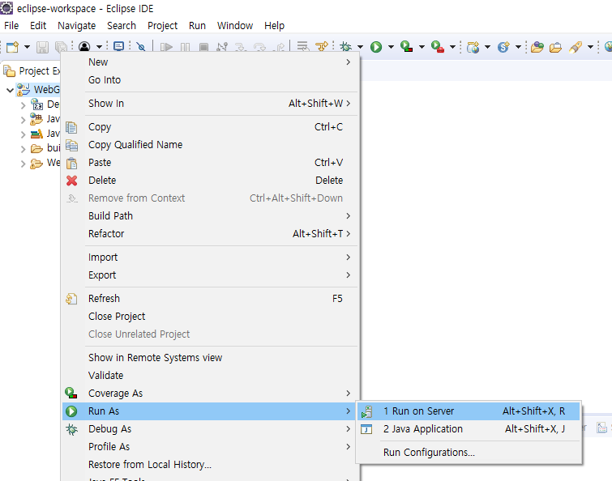Click the Disconnect debug icon

[x=222, y=47]
